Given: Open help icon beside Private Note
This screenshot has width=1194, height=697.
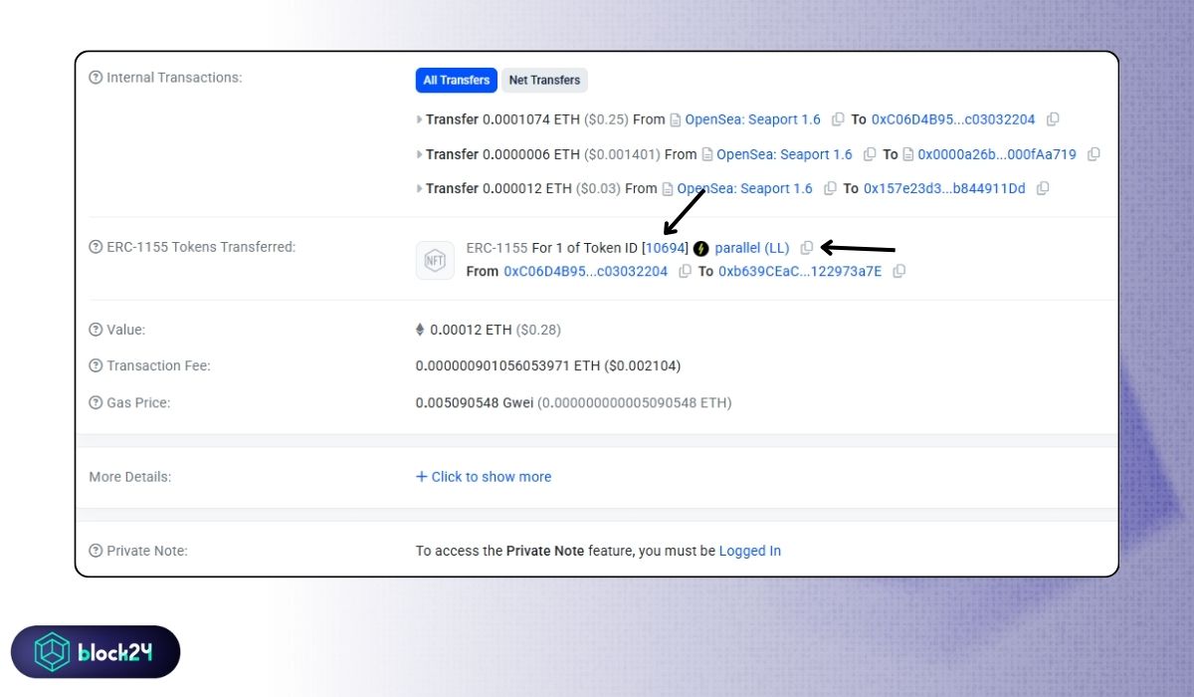Looking at the screenshot, I should pyautogui.click(x=97, y=551).
